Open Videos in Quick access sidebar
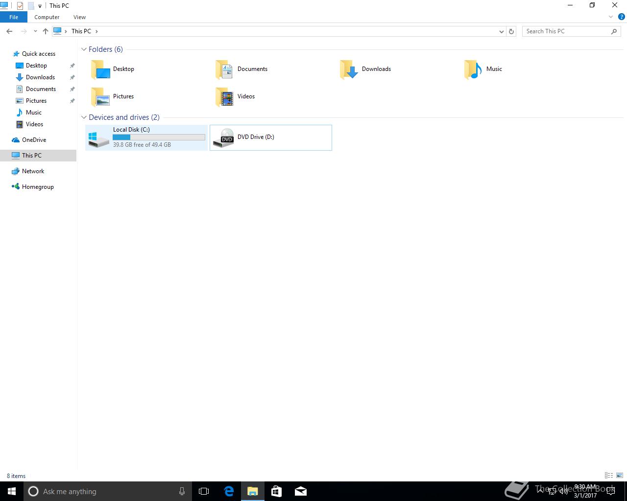Screen dimensions: 627x501 (34, 124)
